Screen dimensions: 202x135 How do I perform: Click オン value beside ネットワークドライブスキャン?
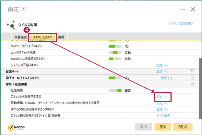coord(127,46)
